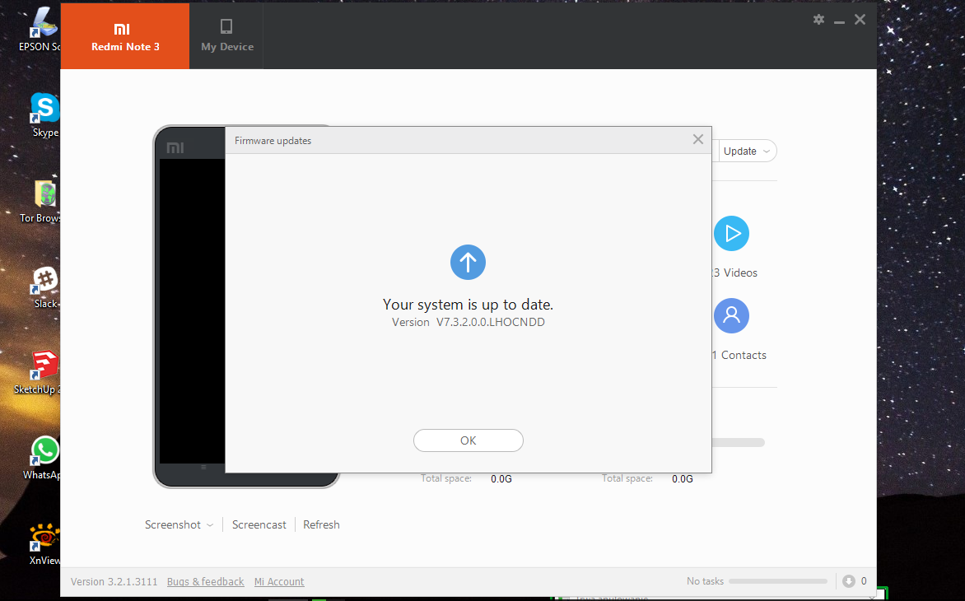The image size is (965, 601).
Task: Launch the WhatsApp desktop shortcut
Action: (x=45, y=452)
